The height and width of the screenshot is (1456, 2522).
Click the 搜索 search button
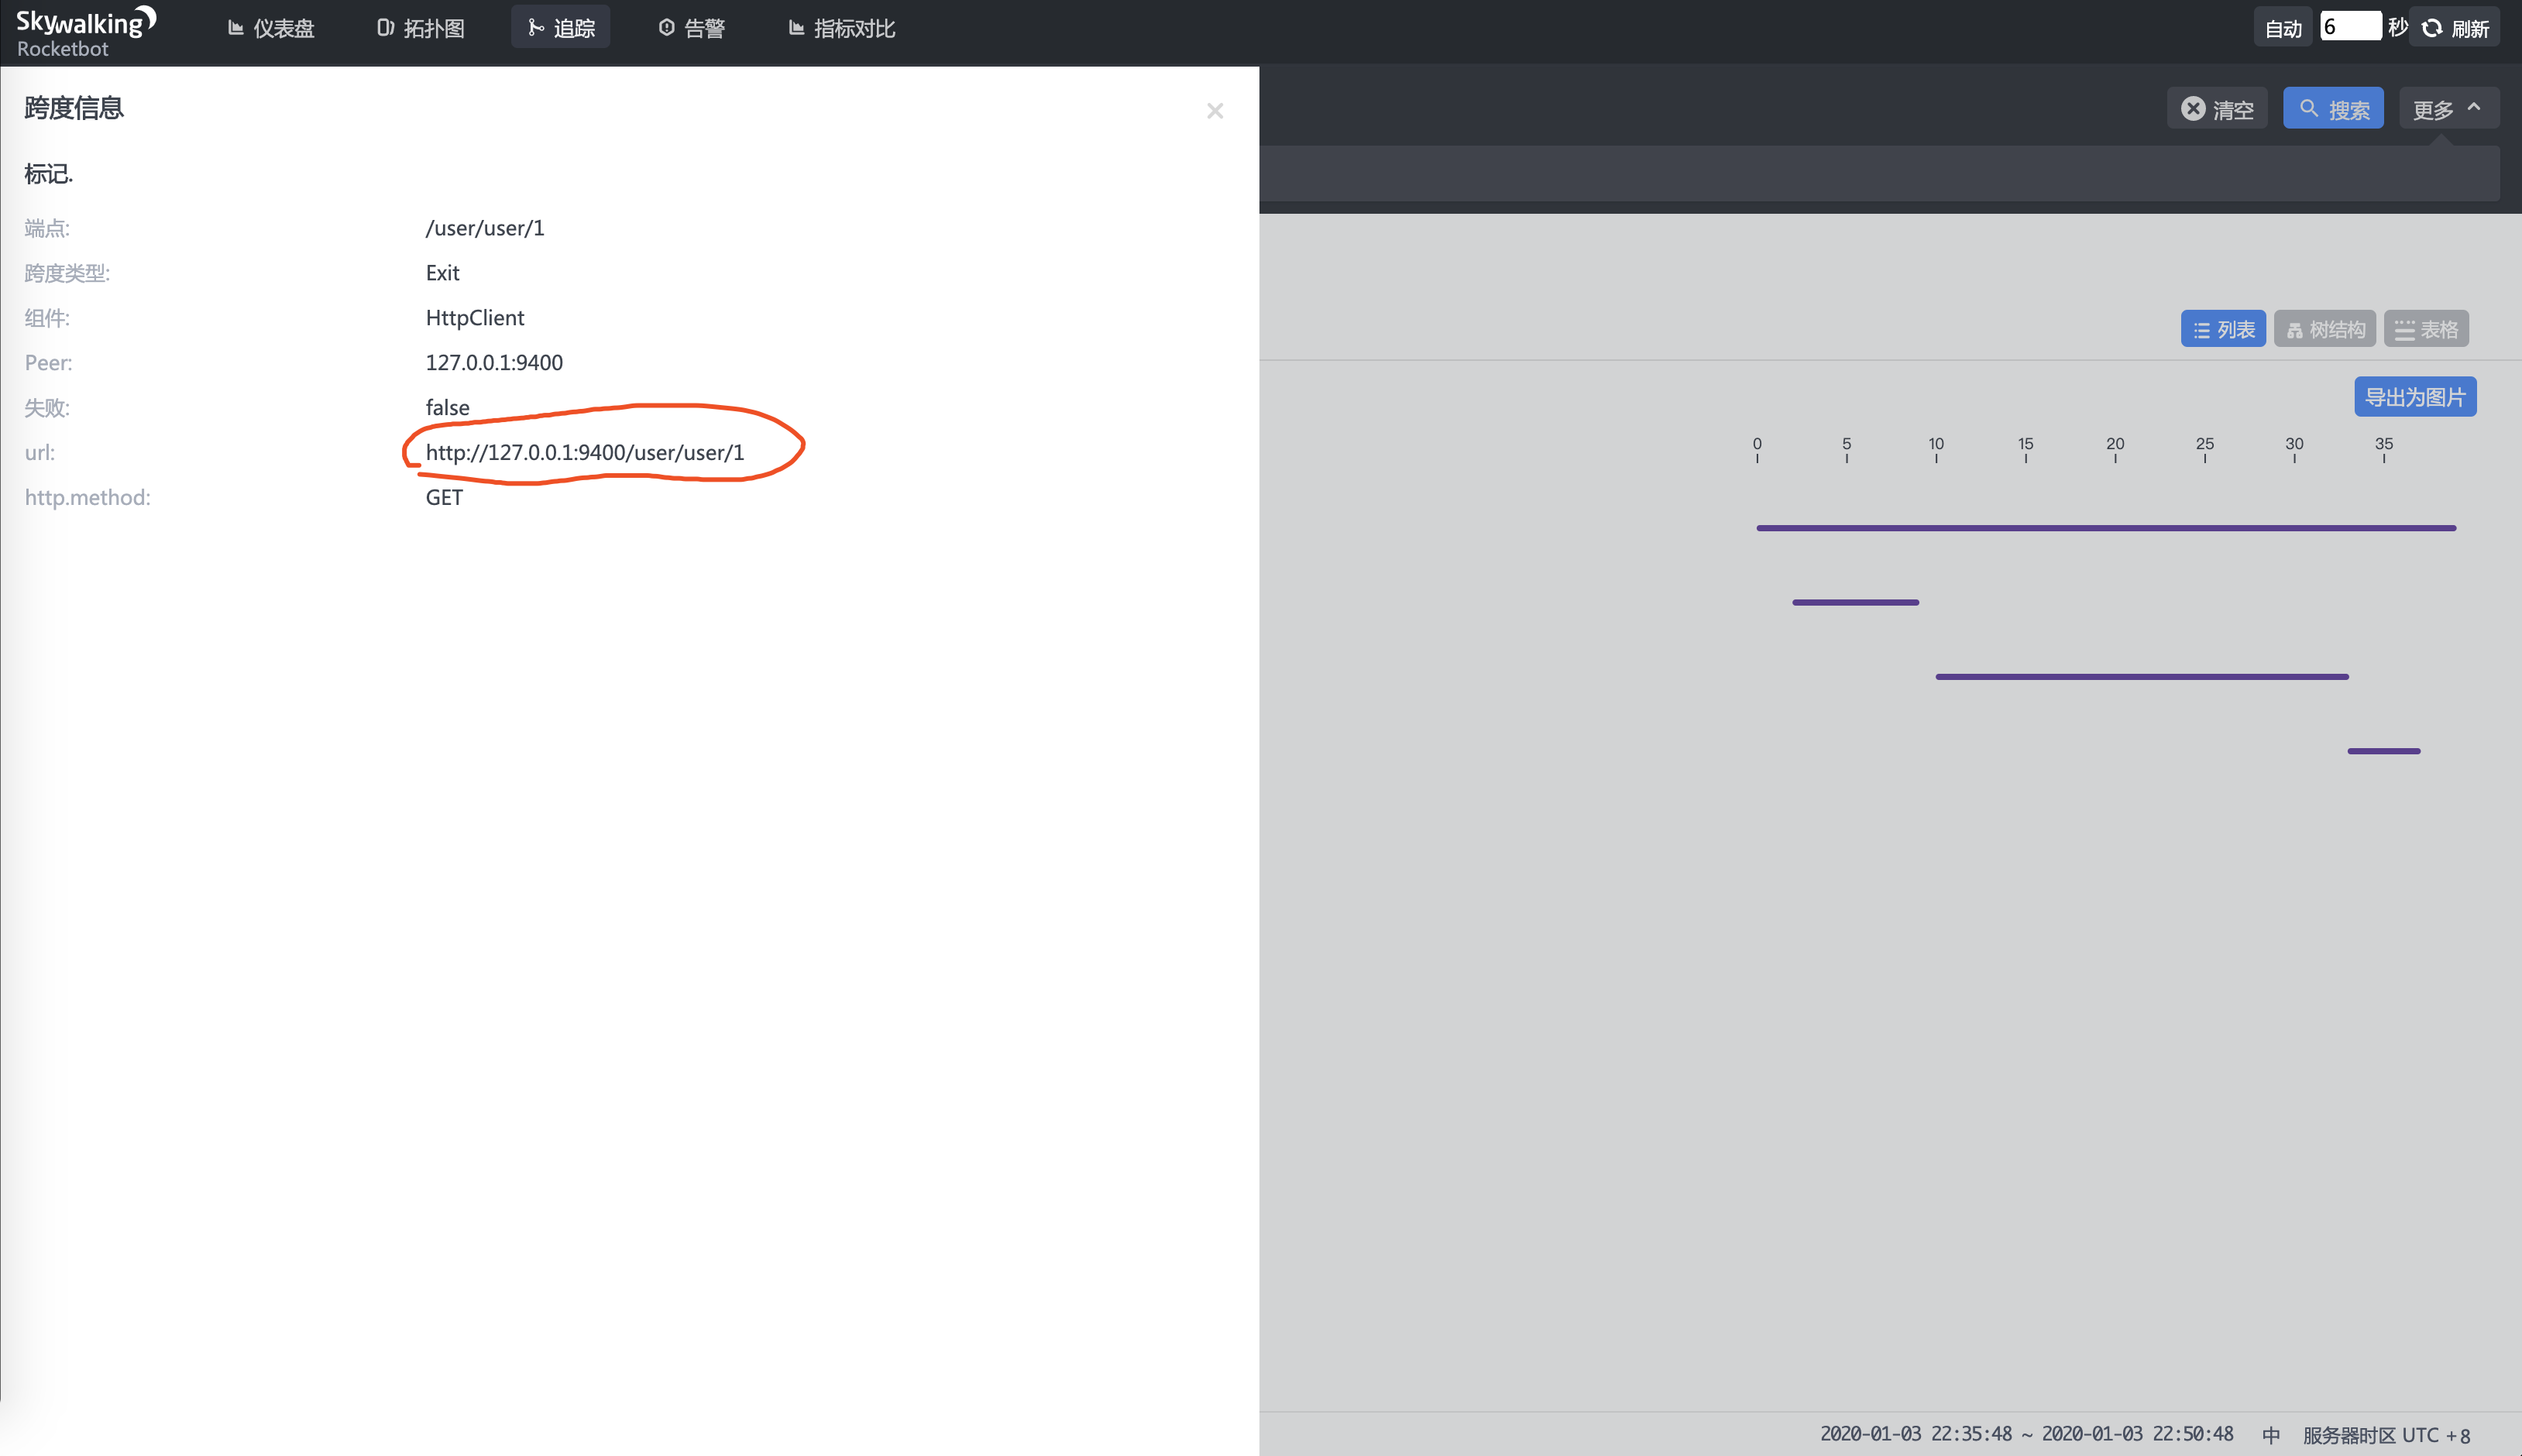point(2333,109)
